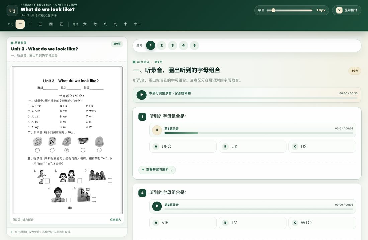Seek in question 1 audio progress bar
This screenshot has width=368, height=240.
(259, 133)
